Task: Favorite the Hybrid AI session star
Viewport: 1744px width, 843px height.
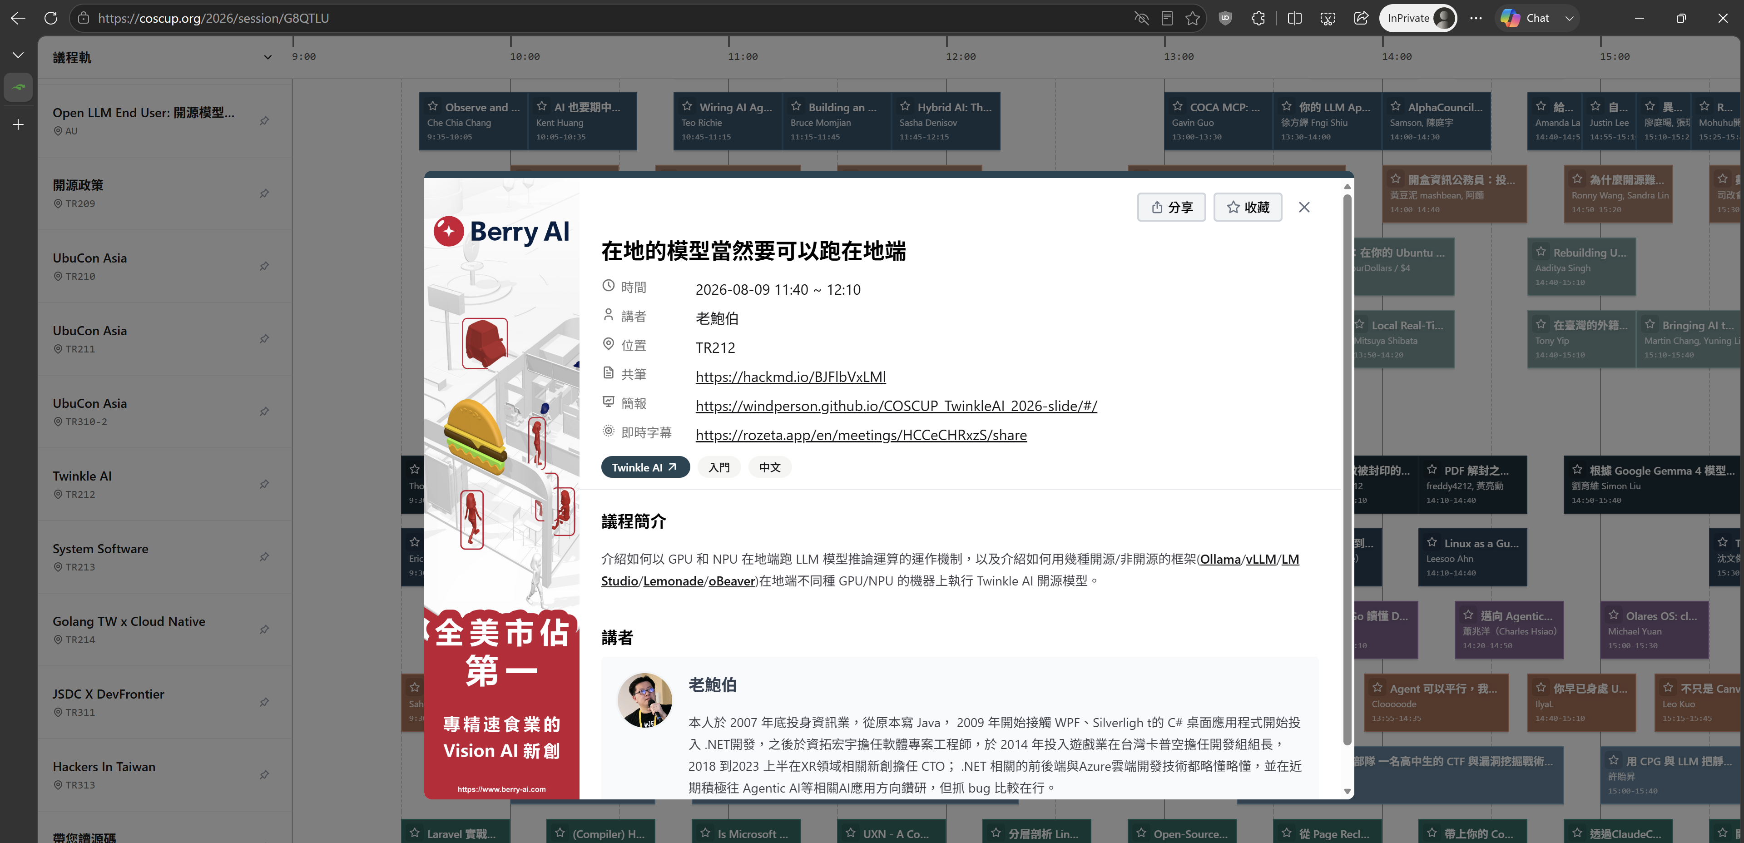Action: pos(905,106)
